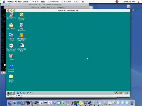
Task: Click the US flag input menu
Action: (83, 1)
